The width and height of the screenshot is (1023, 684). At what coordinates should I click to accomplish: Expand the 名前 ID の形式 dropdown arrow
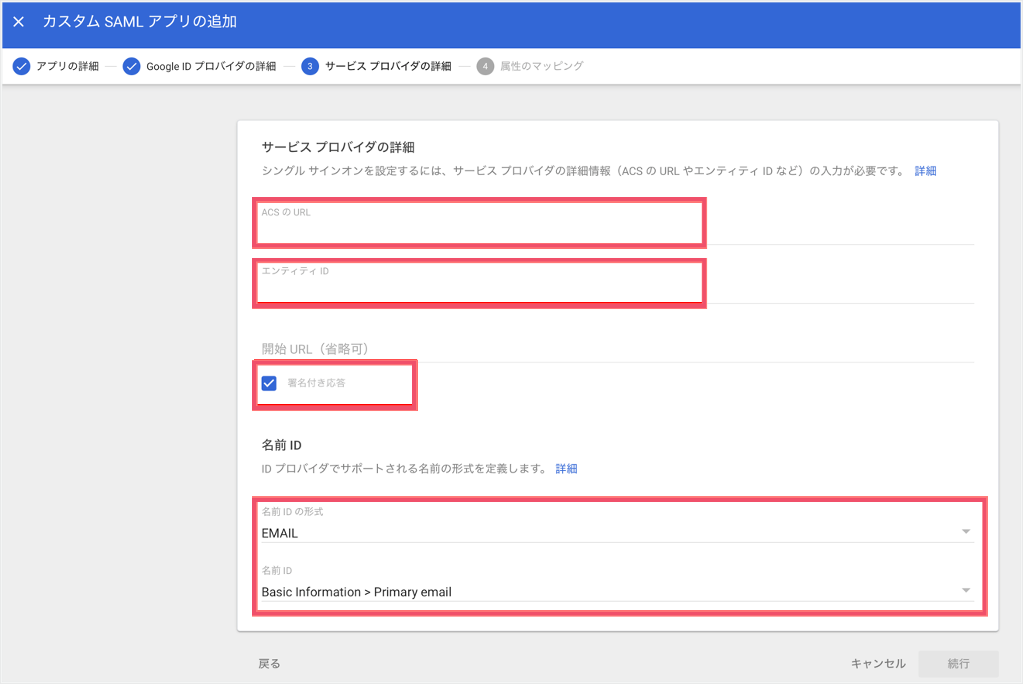(966, 531)
